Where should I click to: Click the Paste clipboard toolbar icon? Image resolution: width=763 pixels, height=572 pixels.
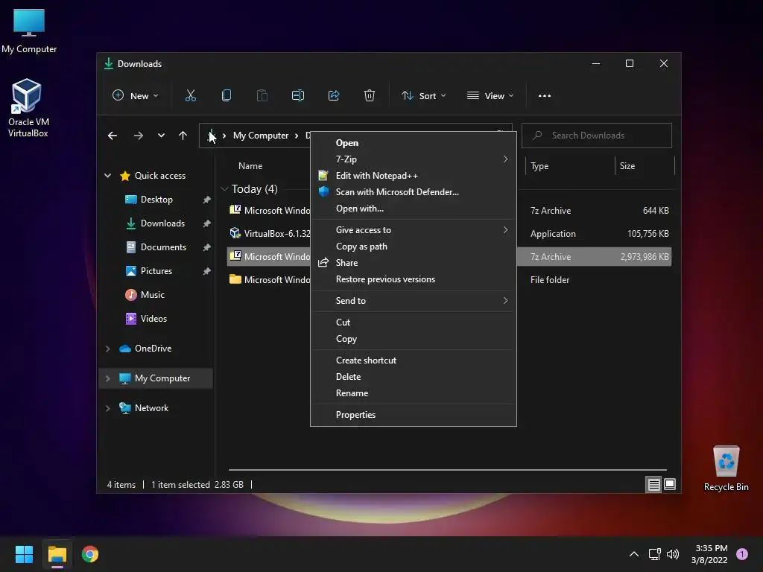(262, 96)
